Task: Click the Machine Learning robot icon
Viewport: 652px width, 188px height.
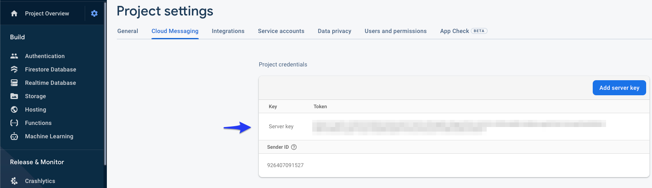Action: pos(14,136)
